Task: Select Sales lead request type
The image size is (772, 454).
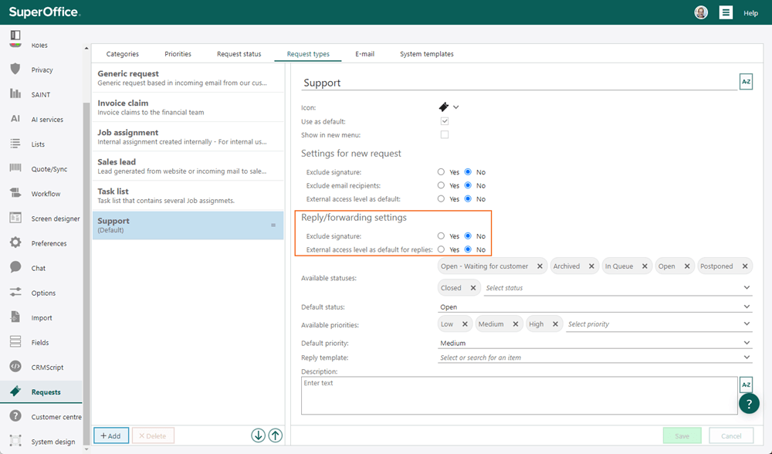Action: click(x=188, y=166)
